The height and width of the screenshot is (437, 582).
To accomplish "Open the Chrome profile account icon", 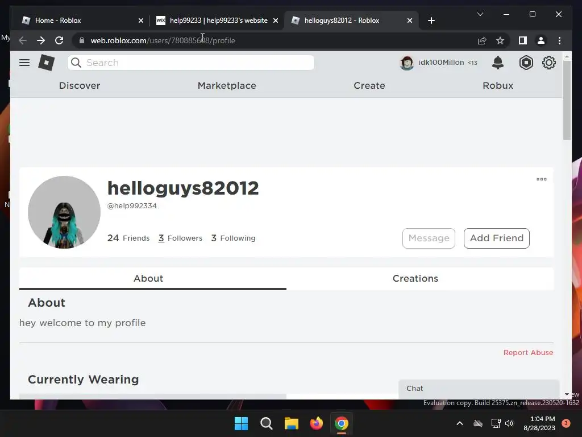I will pyautogui.click(x=541, y=40).
